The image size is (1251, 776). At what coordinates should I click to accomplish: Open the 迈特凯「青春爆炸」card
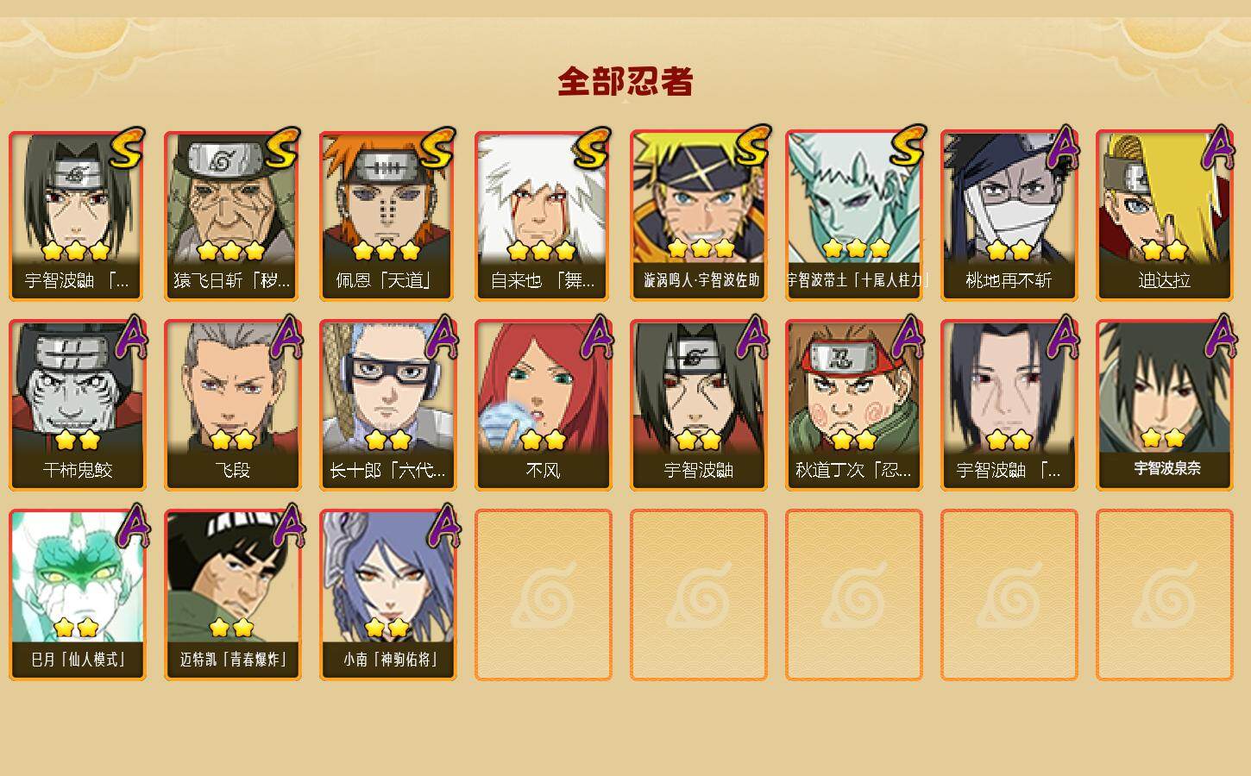click(232, 595)
